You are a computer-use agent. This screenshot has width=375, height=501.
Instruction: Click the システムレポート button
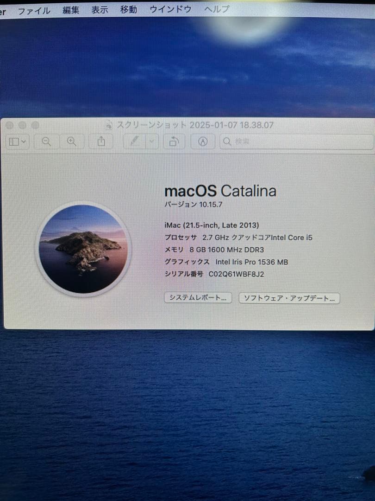pos(198,297)
